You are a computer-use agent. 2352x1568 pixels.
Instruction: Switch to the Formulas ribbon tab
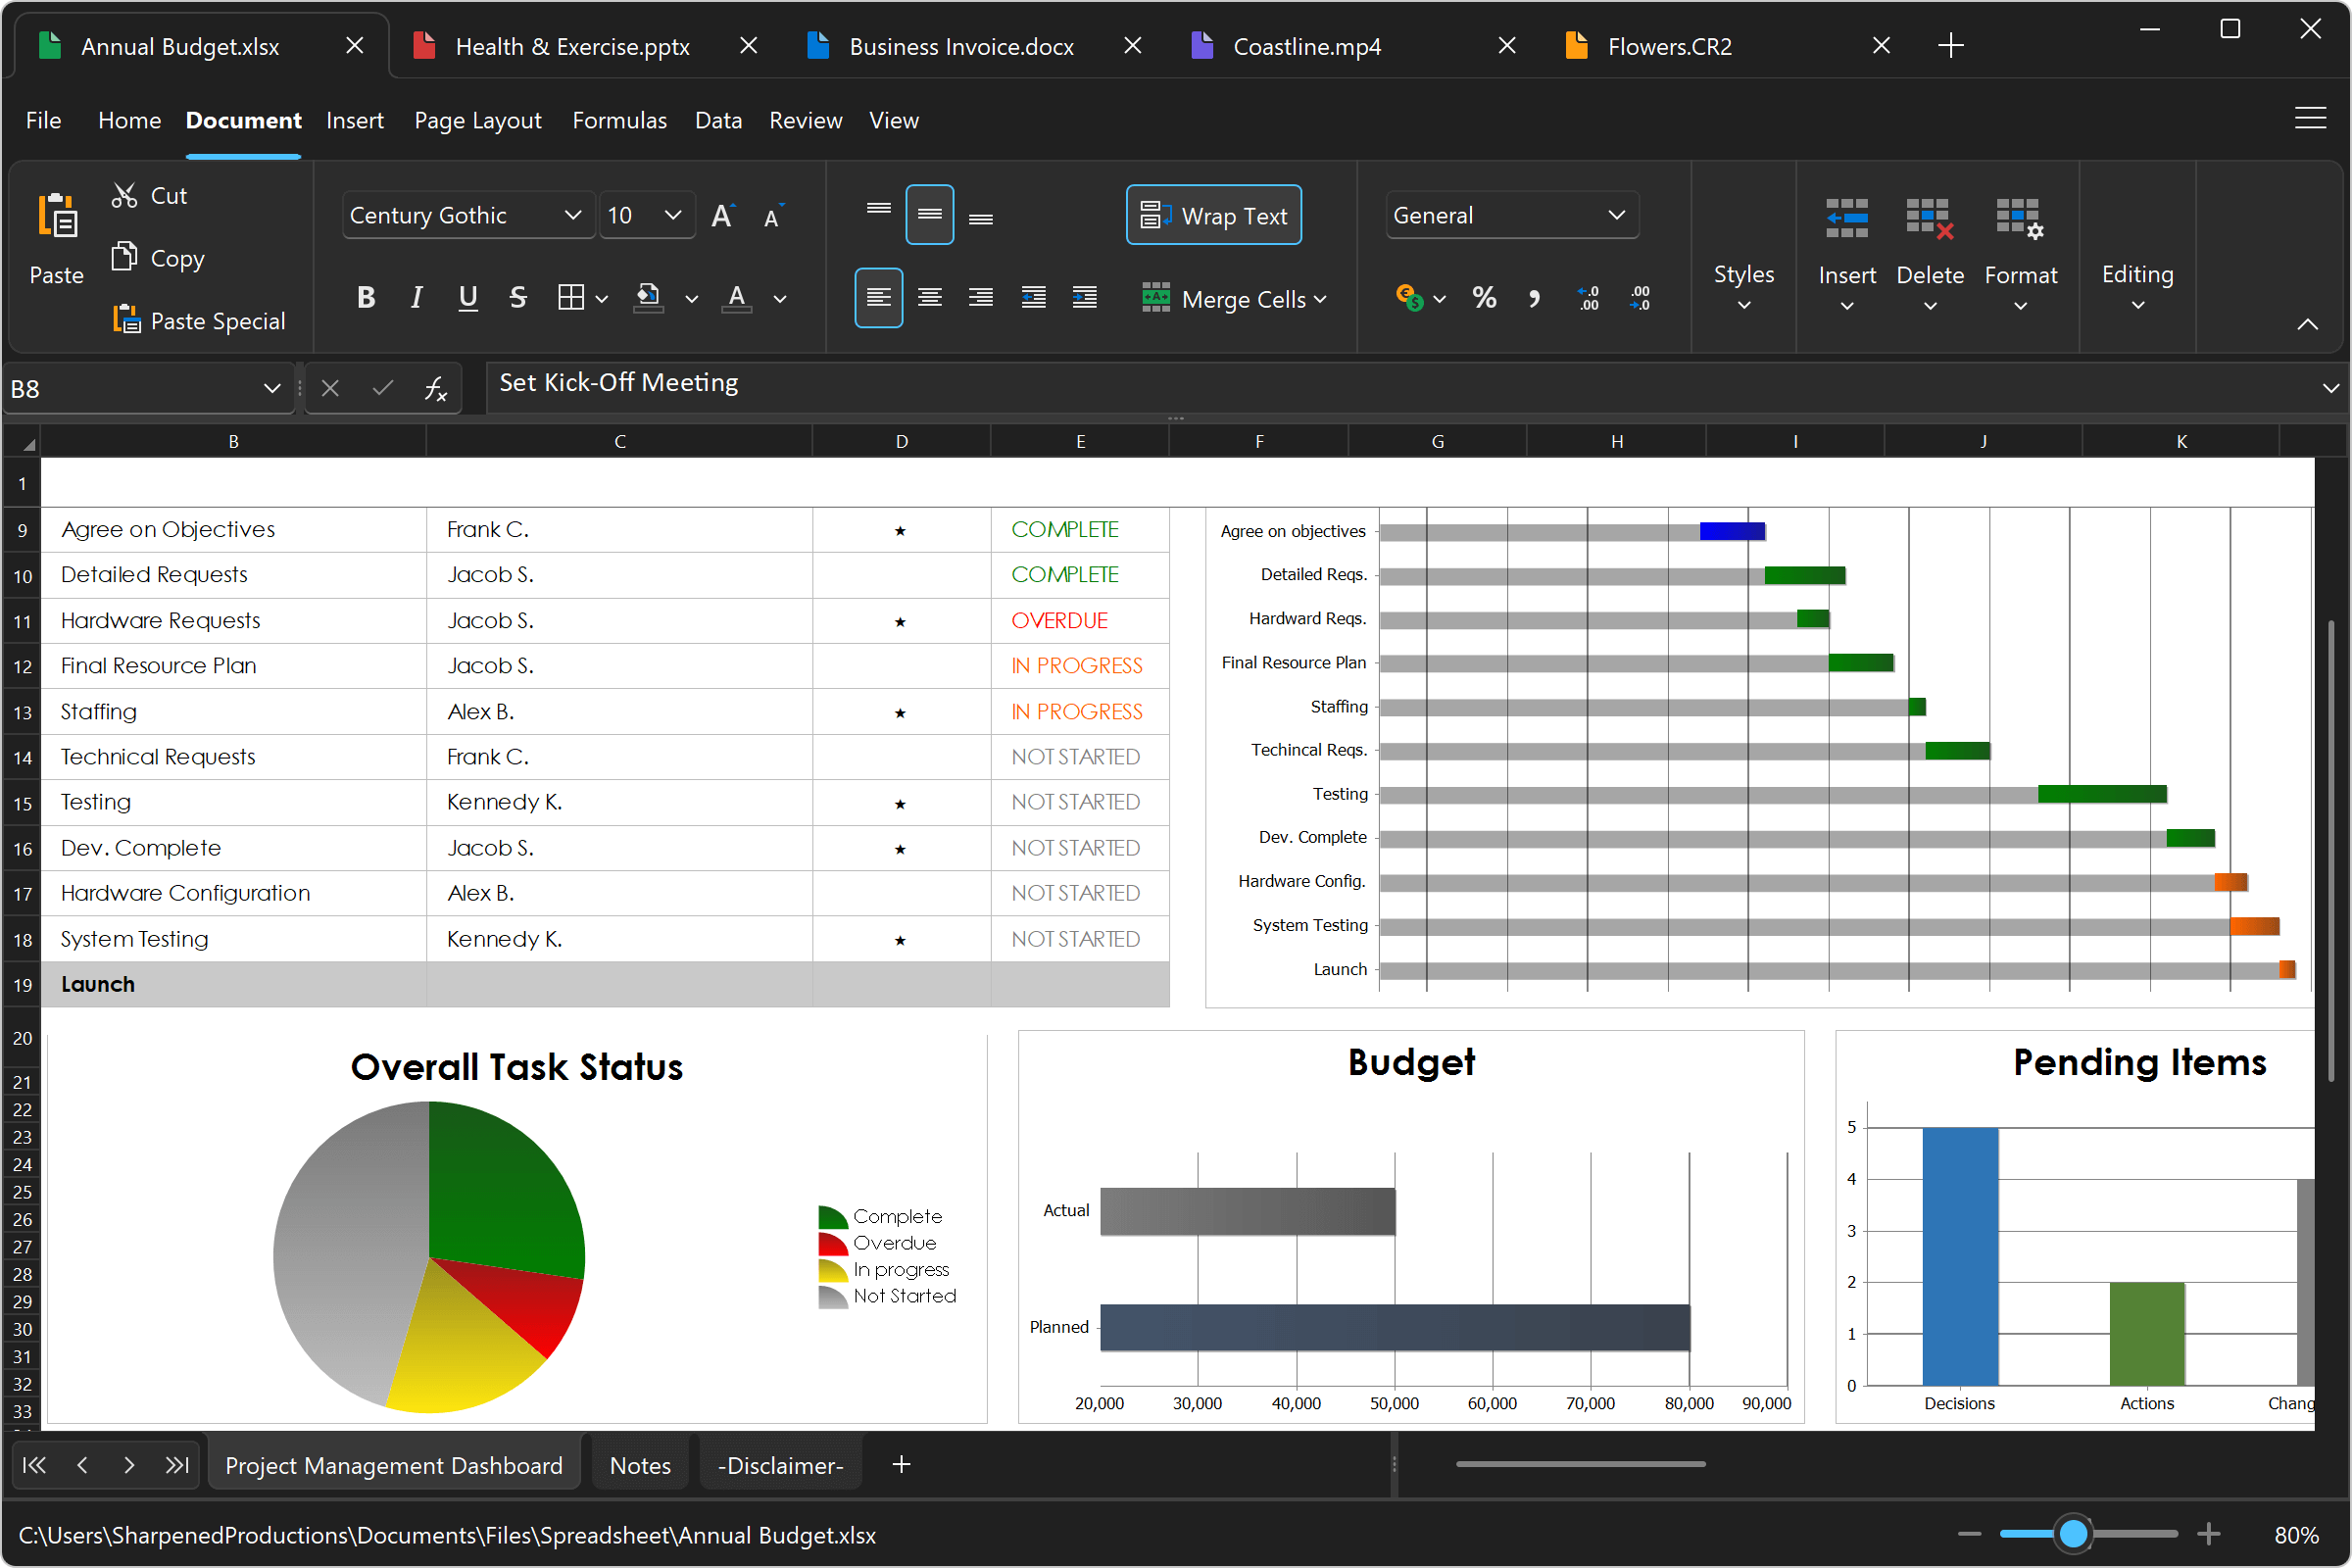[x=619, y=119]
